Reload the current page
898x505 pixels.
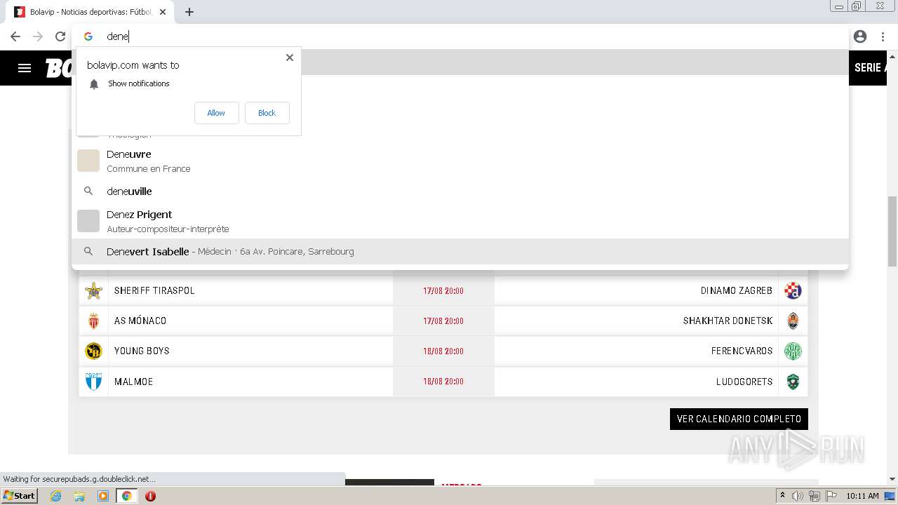(x=60, y=36)
